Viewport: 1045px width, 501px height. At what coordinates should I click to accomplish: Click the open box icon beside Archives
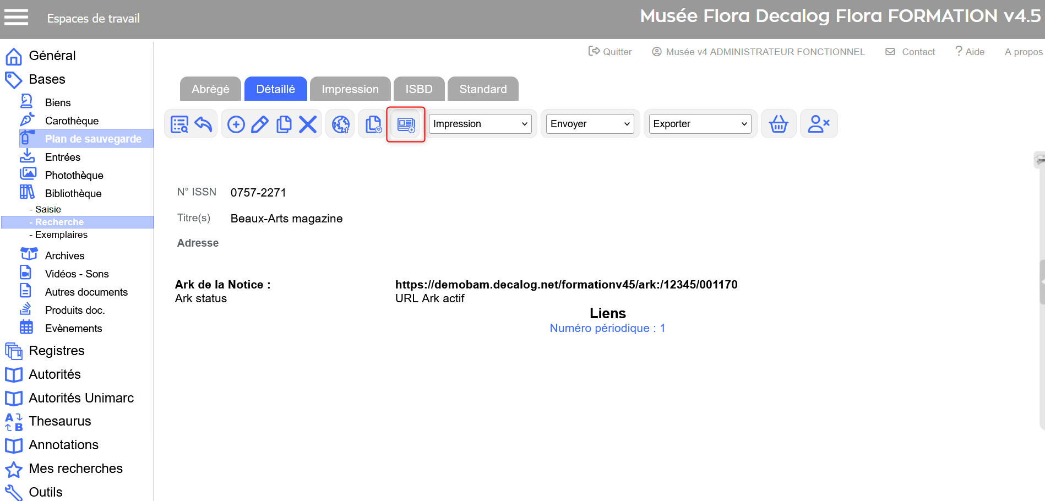point(29,254)
